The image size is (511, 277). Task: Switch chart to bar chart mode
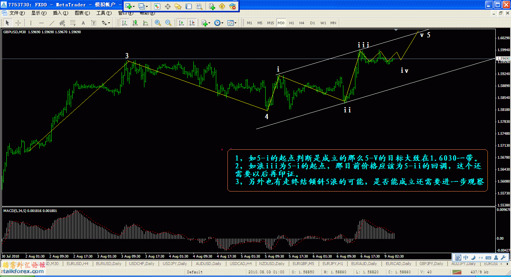click(125, 23)
